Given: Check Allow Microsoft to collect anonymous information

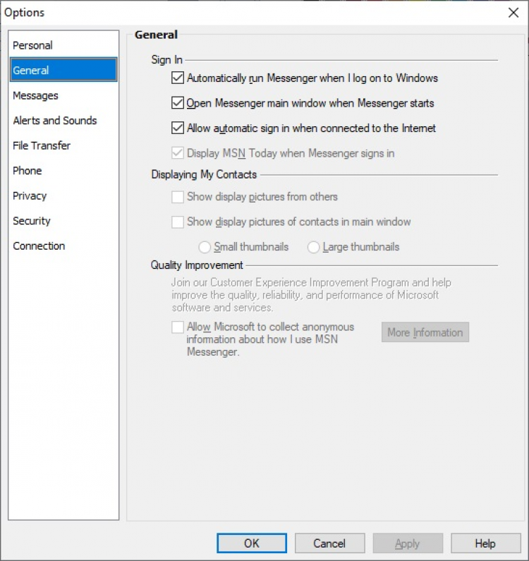Looking at the screenshot, I should click(x=178, y=327).
